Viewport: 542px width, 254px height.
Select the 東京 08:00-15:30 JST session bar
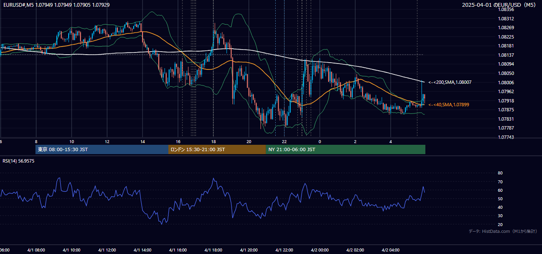102,149
